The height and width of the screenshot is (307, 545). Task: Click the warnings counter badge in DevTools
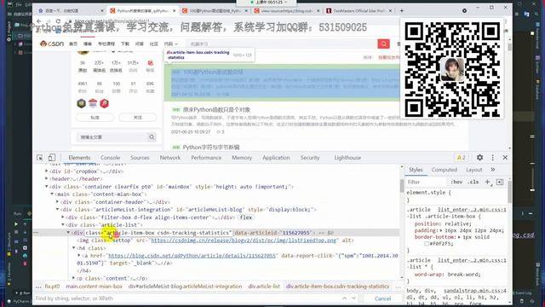click(461, 158)
